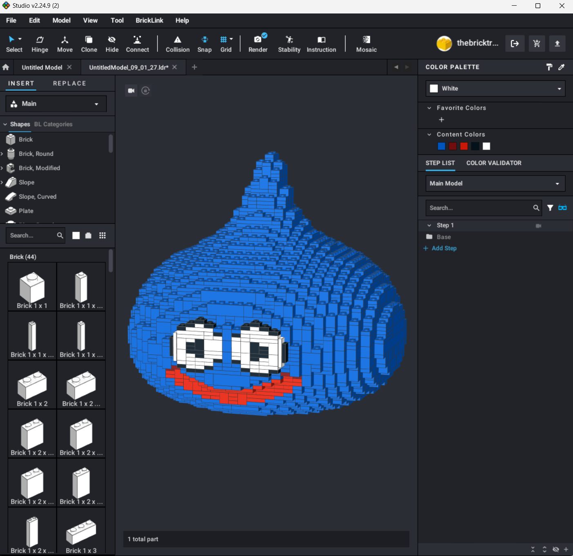Click the Step 1 camera icon
The height and width of the screenshot is (556, 573).
tap(538, 226)
